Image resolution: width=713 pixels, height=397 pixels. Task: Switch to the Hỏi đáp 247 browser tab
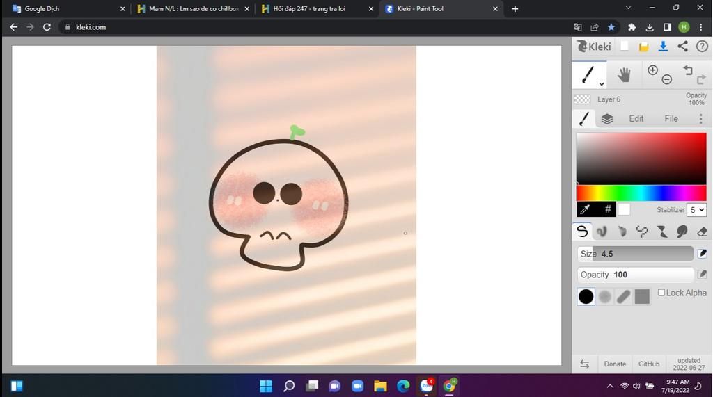tap(317, 8)
